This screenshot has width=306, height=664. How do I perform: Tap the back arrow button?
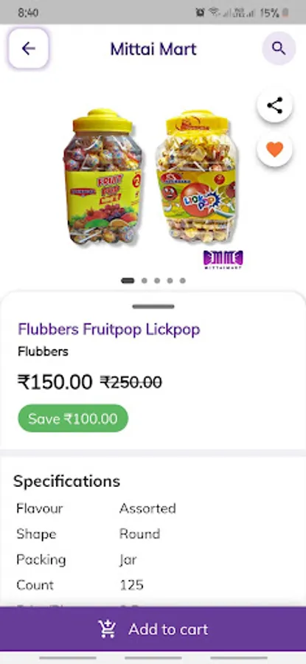click(28, 48)
